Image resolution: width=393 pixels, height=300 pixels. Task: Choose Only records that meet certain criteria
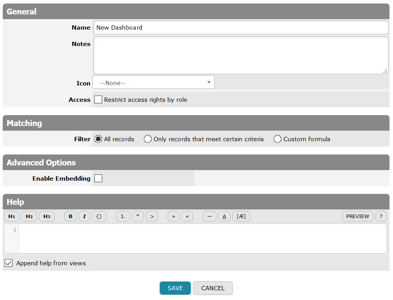coord(148,139)
